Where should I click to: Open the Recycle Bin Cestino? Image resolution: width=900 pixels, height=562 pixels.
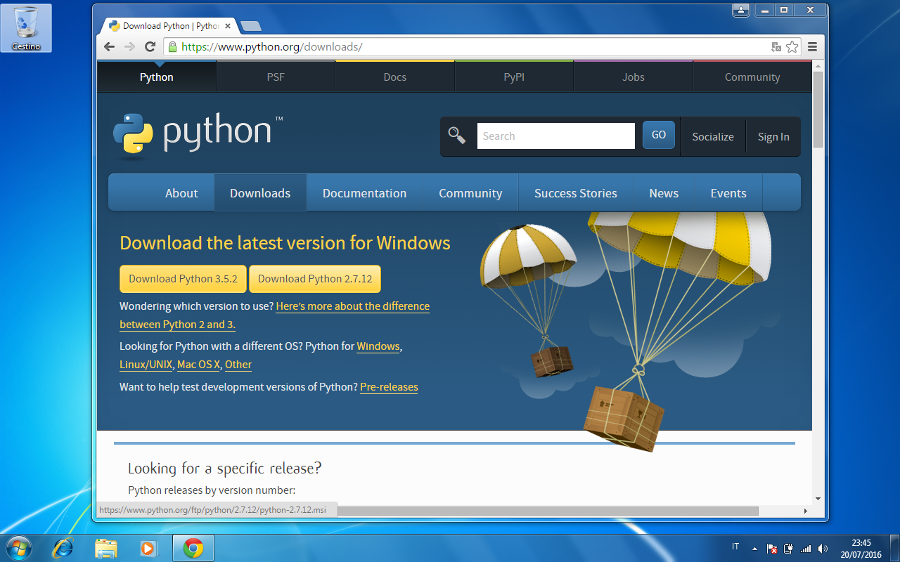(26, 27)
